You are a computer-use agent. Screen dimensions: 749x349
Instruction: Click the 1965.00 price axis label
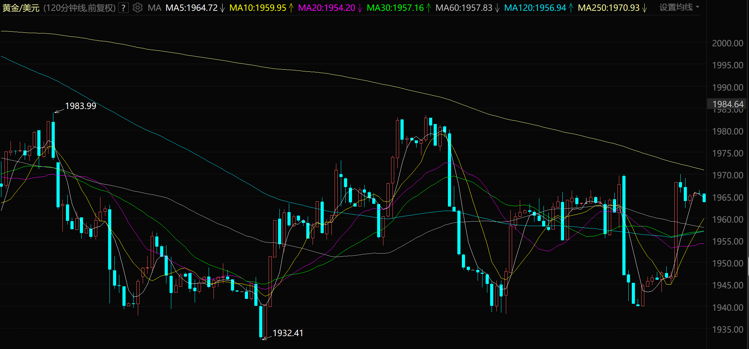coord(728,197)
